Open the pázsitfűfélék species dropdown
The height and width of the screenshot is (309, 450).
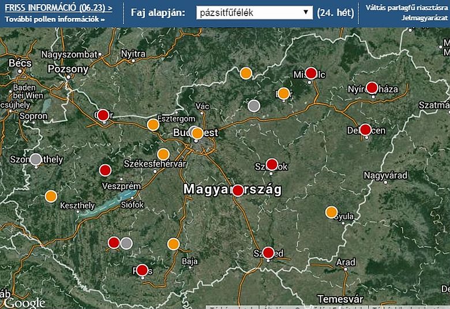click(254, 12)
